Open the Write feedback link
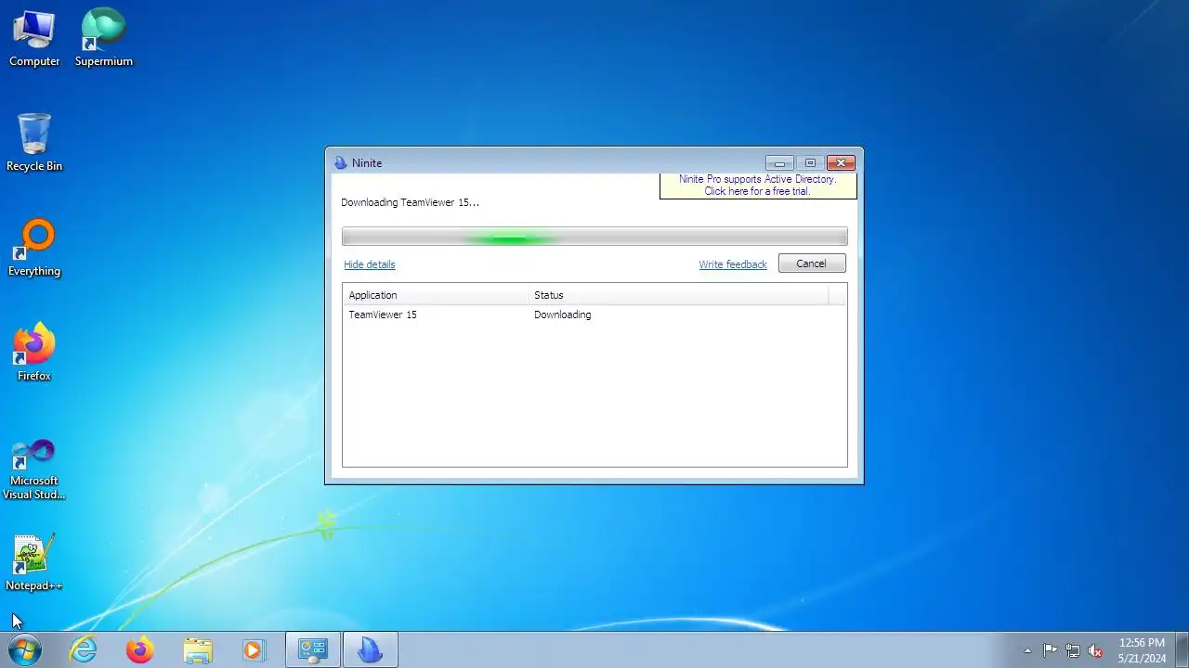The image size is (1189, 668). (x=733, y=264)
